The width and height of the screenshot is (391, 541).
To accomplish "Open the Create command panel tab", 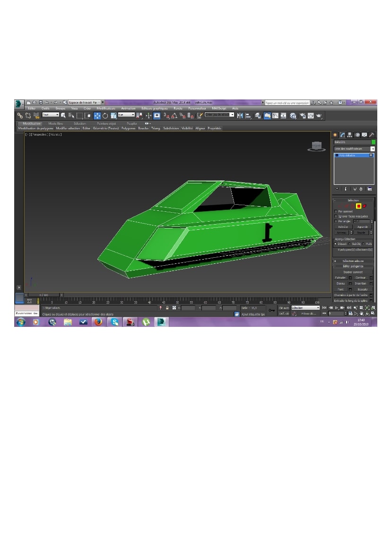I will 335,135.
